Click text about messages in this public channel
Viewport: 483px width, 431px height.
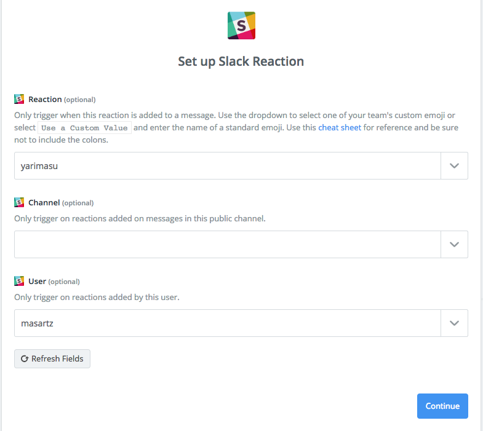(x=140, y=219)
